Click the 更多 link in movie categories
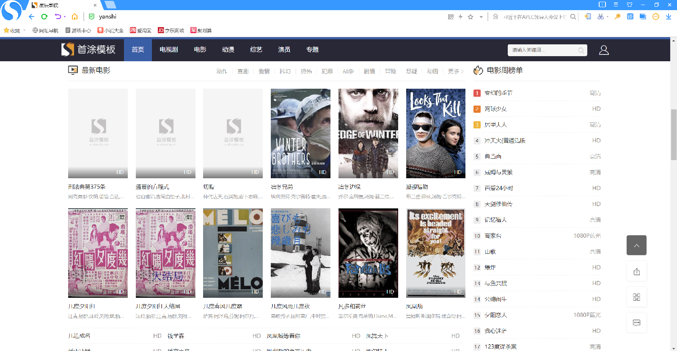 (455, 71)
